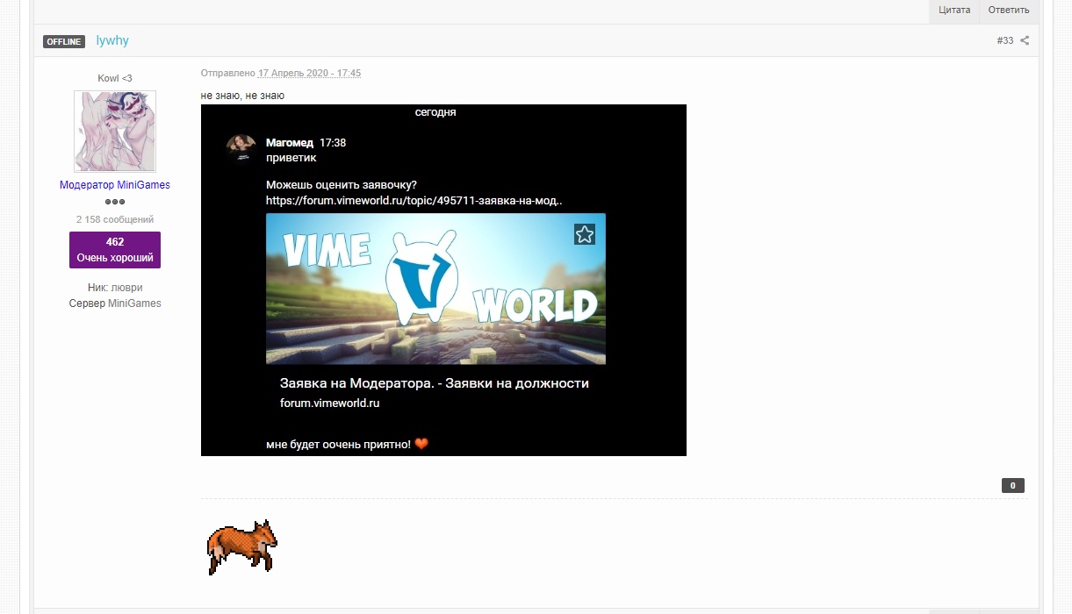Open lywhy's profile avatar image
Screen dimensions: 1072x614
tap(115, 132)
